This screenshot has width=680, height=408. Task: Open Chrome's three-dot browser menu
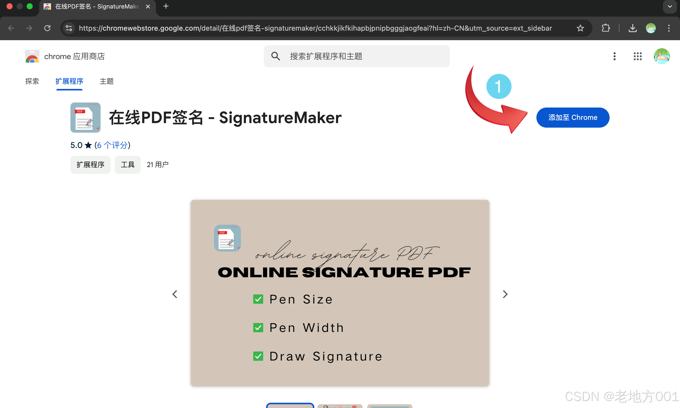(x=669, y=28)
